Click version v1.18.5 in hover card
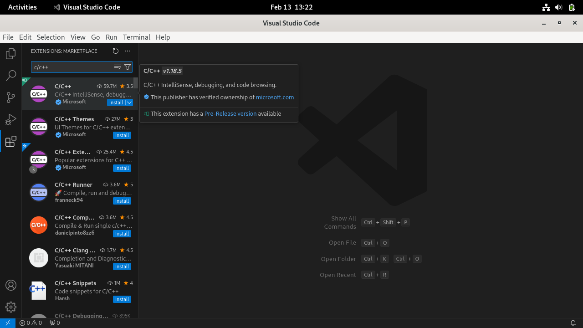Viewport: 583px width, 328px height. [x=173, y=71]
